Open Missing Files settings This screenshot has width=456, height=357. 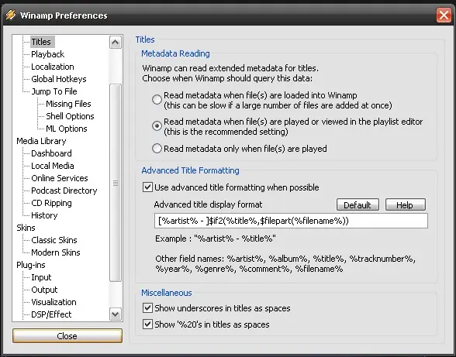tap(68, 104)
